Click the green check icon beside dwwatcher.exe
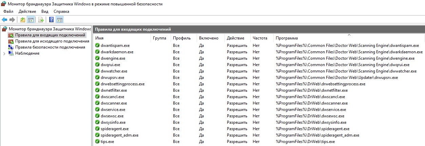This screenshot has height=146, width=425. click(97, 71)
